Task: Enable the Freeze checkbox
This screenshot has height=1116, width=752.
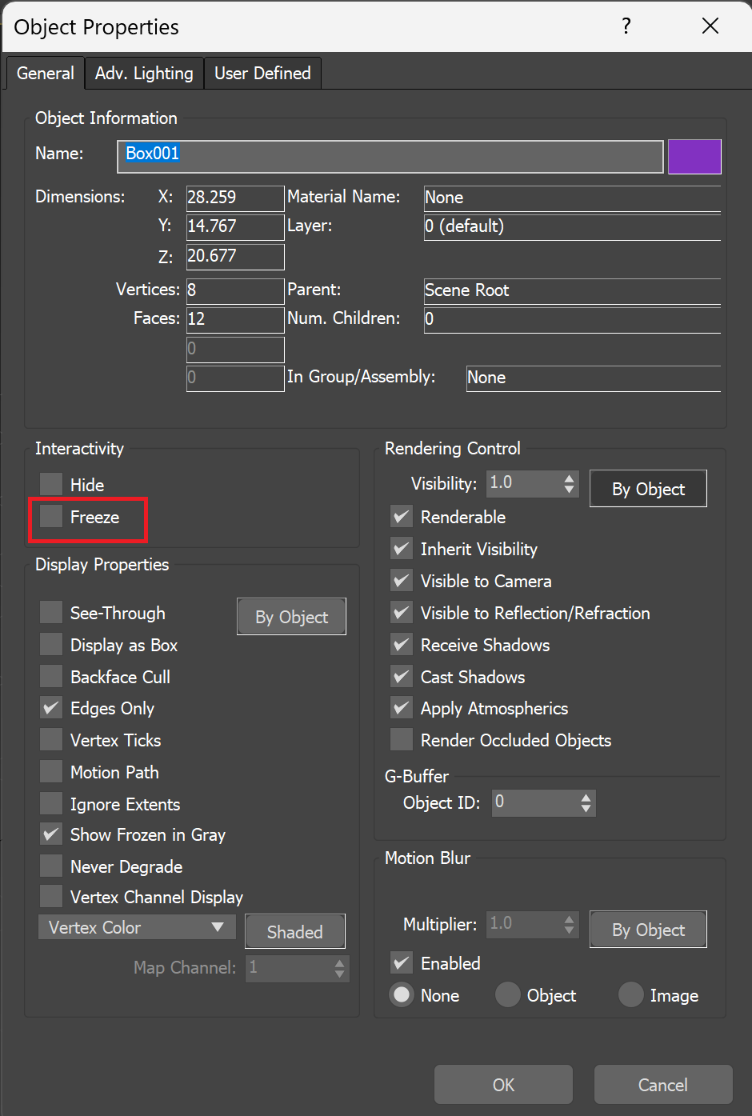Action: [x=52, y=517]
